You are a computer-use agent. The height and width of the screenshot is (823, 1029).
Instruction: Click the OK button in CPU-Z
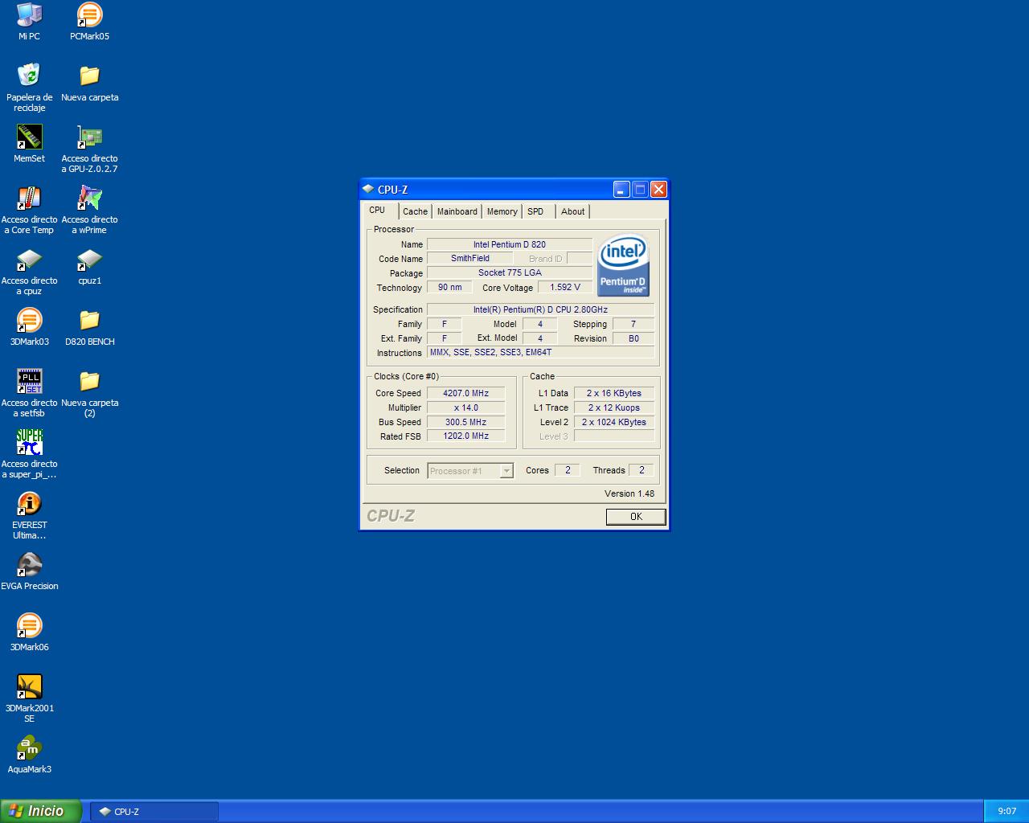tap(636, 517)
